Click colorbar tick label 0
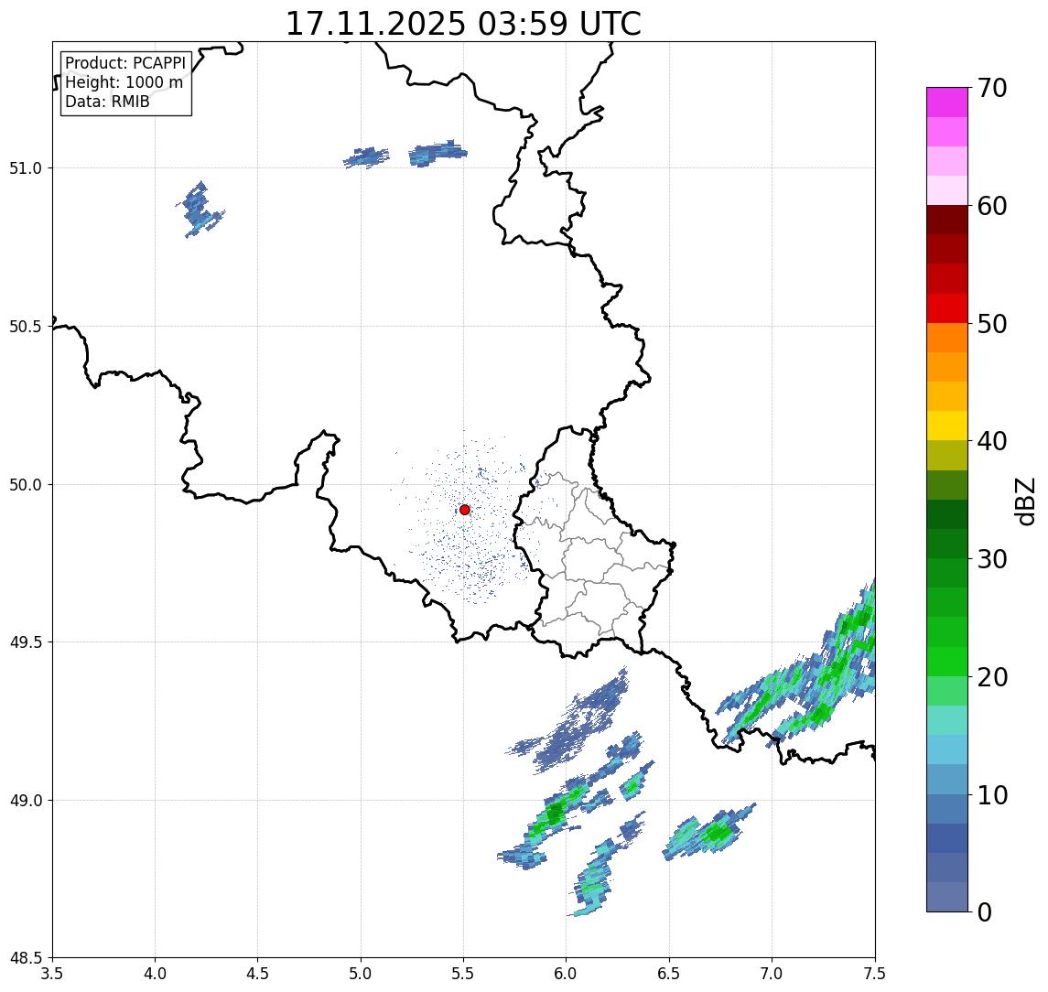 pos(985,911)
